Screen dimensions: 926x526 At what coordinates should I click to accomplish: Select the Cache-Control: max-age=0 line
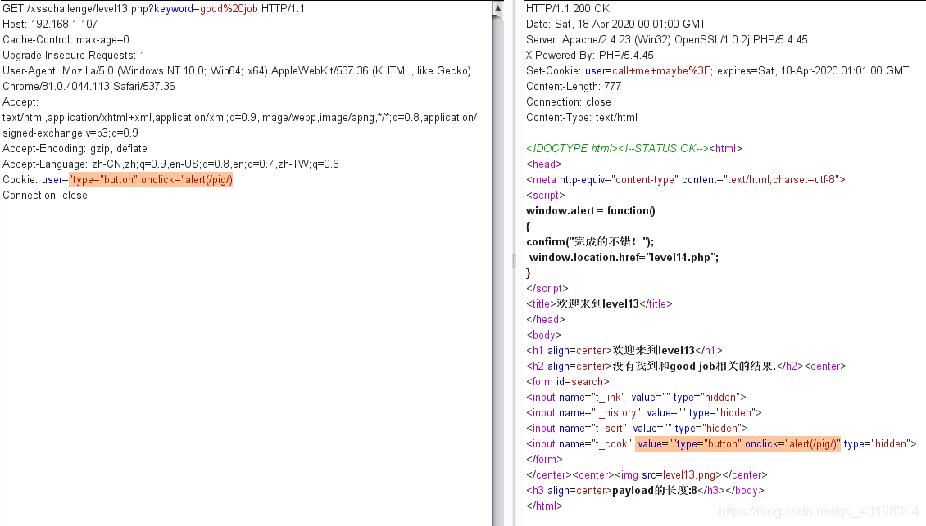[x=66, y=39]
